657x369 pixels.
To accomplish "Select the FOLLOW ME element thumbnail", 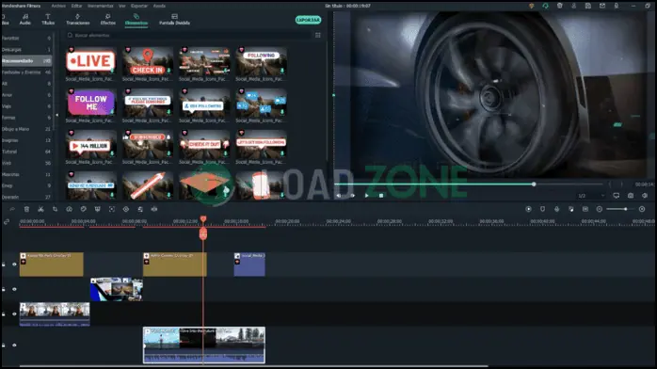I will point(91,103).
